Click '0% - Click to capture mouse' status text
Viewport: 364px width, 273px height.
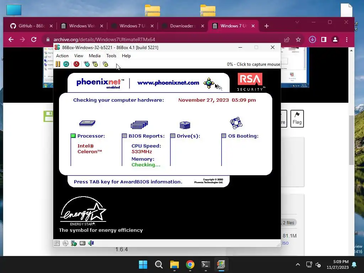click(x=253, y=64)
